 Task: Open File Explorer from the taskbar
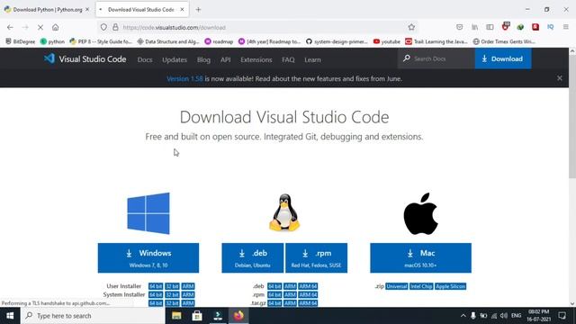click(176, 316)
